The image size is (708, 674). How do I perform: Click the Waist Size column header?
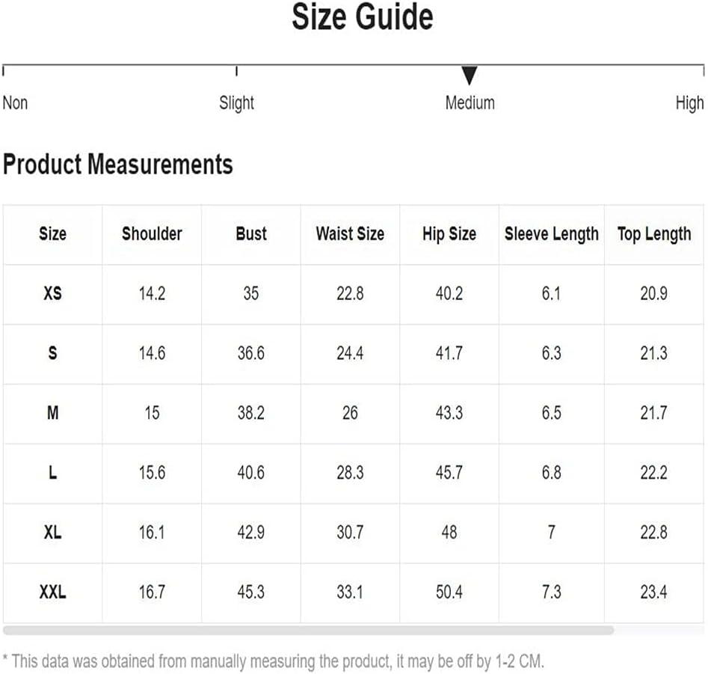click(350, 234)
